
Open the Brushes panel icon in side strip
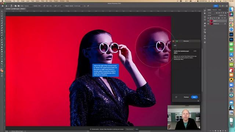[x=205, y=30]
